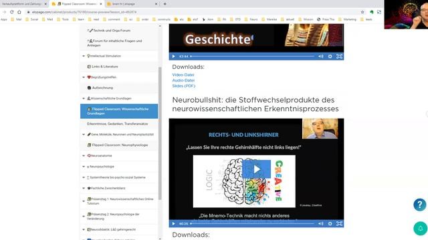This screenshot has width=428, height=240.
Task: Open Flipped Classroom: Neurophysiologie lesson
Action: tap(119, 145)
